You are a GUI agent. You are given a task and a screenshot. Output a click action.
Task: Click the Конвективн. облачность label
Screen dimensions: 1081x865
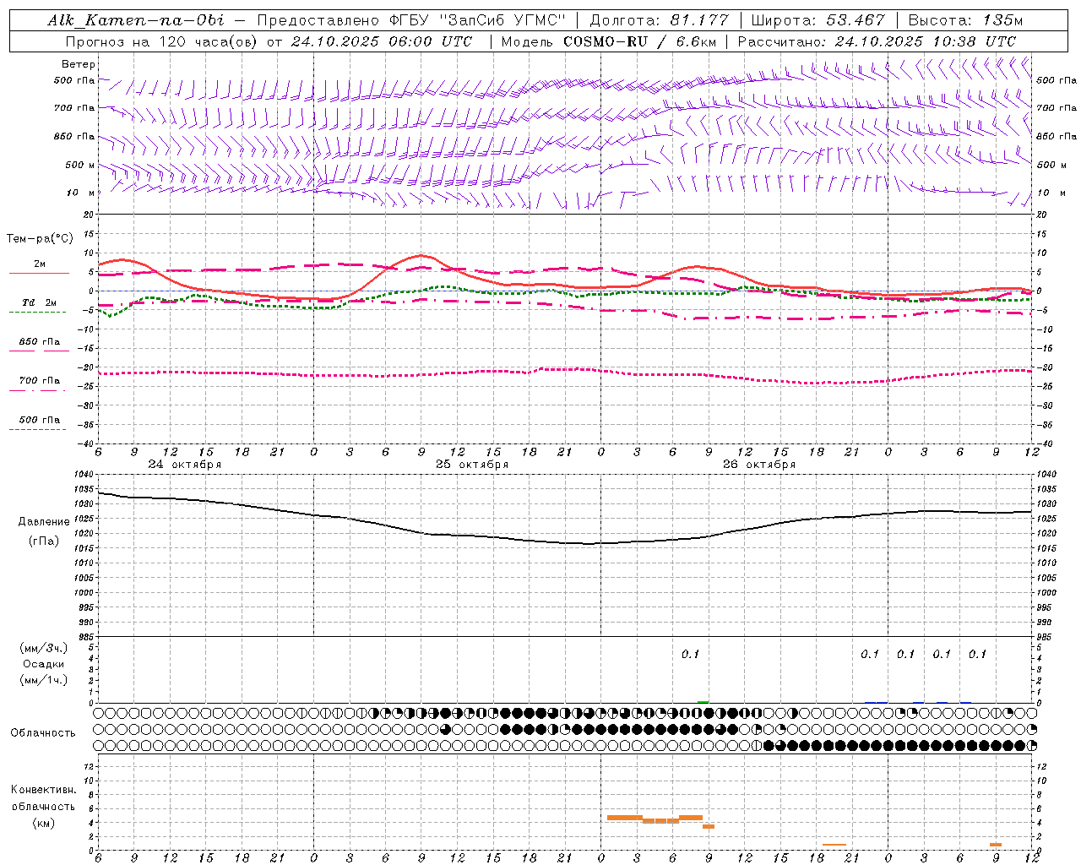43,798
